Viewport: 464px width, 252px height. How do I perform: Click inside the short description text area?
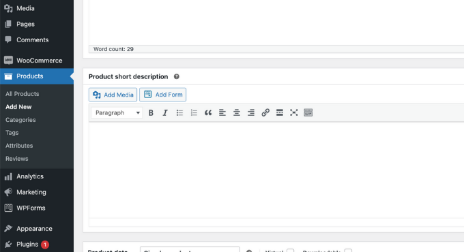(x=276, y=170)
